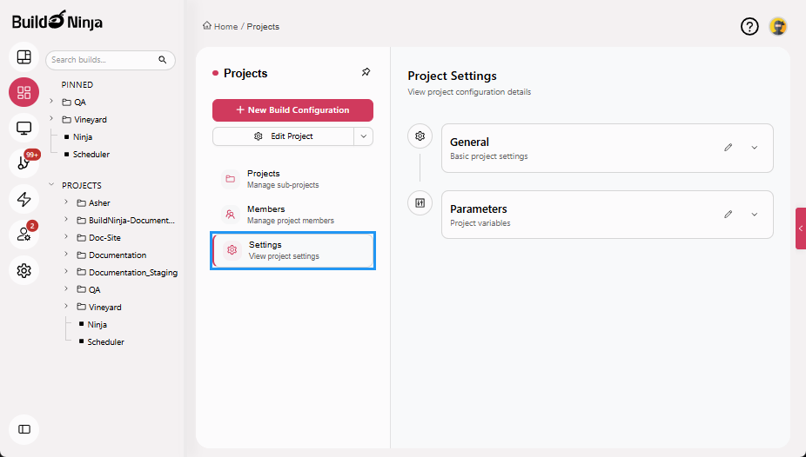Open the gear settings icon in sidebar

click(x=24, y=270)
